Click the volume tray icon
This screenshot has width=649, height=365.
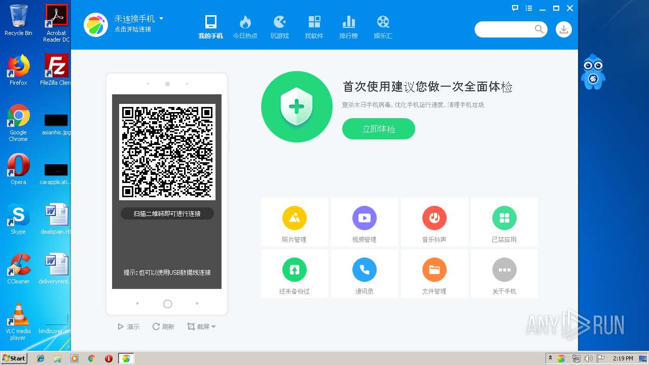589,358
